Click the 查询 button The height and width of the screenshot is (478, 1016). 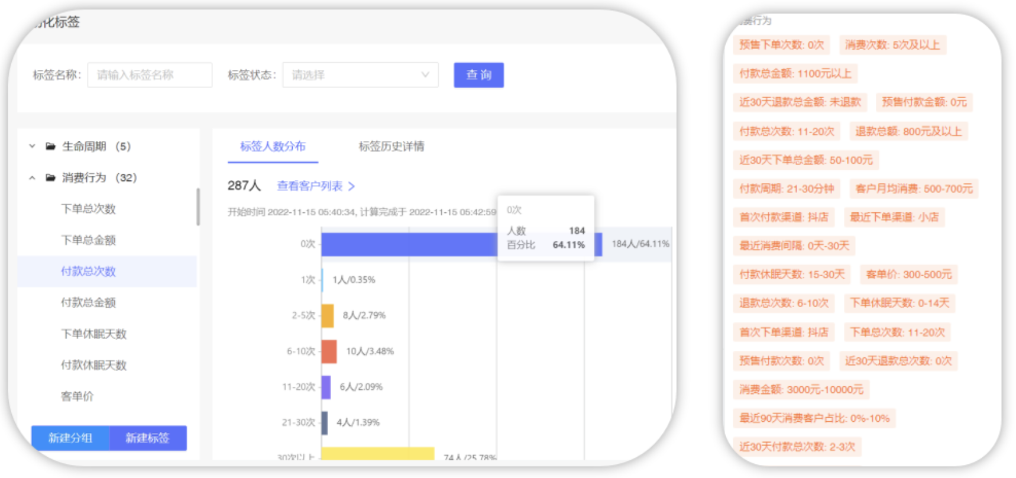coord(478,75)
